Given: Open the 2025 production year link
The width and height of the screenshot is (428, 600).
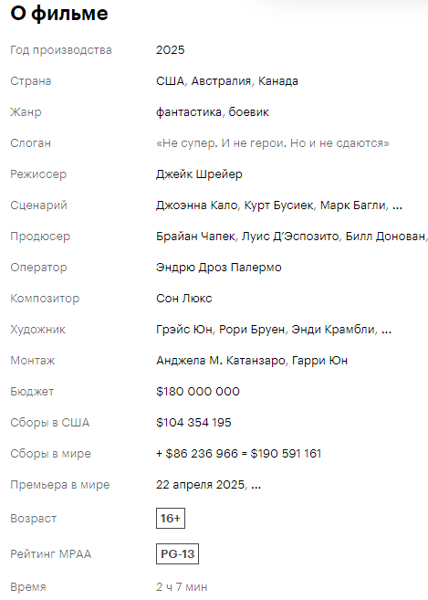Looking at the screenshot, I should pyautogui.click(x=171, y=50).
